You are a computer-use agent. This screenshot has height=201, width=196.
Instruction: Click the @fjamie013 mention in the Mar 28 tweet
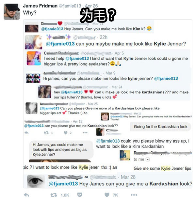(63, 184)
